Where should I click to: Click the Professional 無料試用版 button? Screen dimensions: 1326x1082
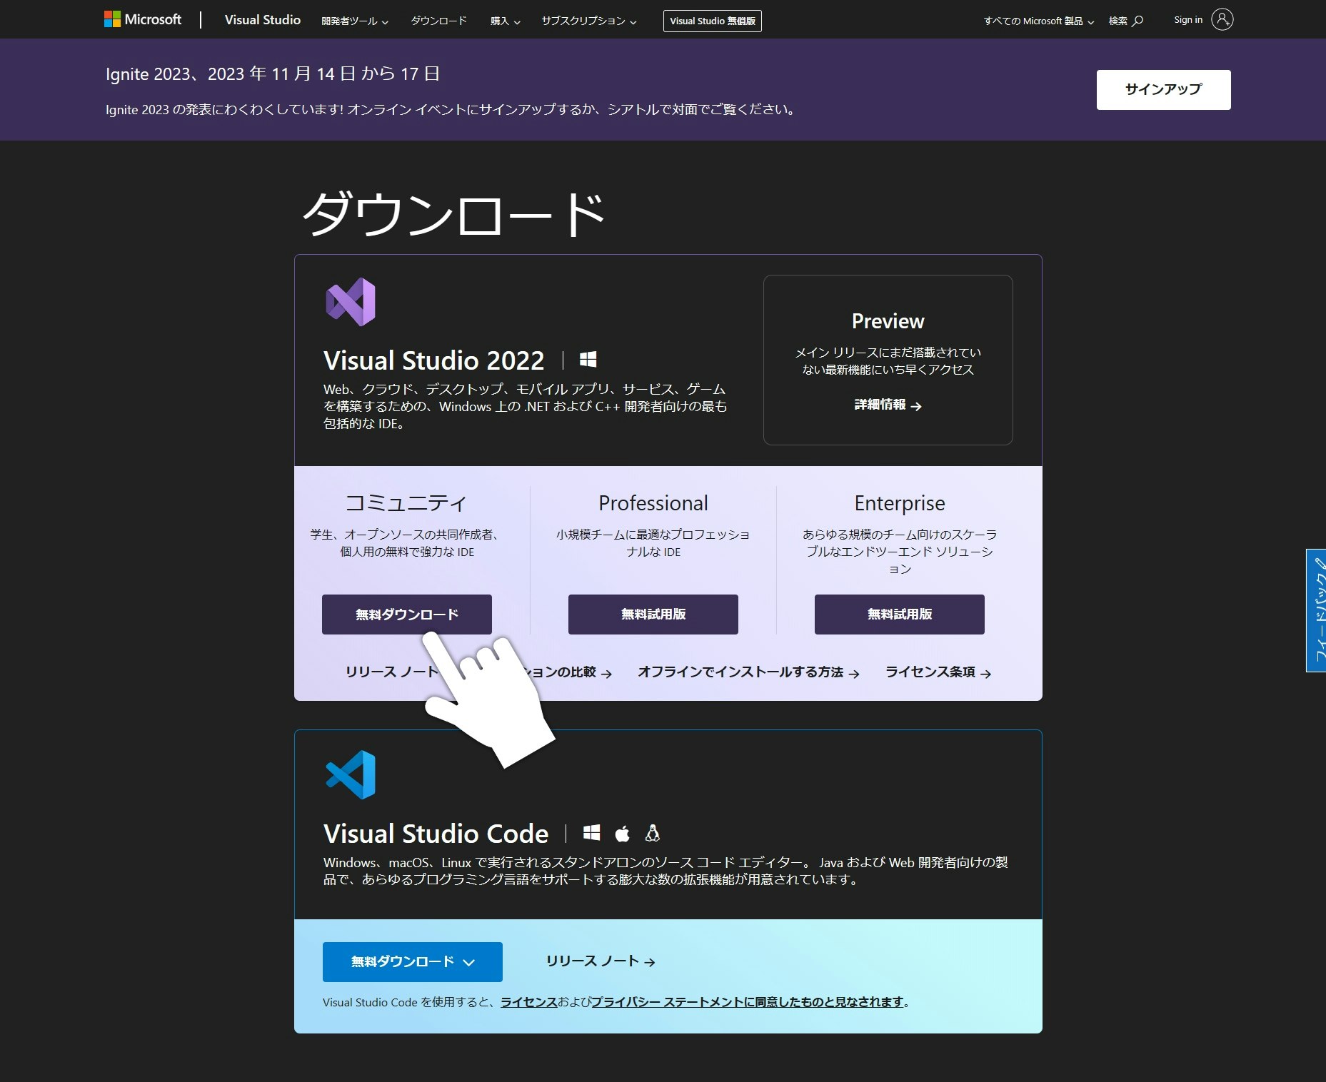(x=653, y=615)
